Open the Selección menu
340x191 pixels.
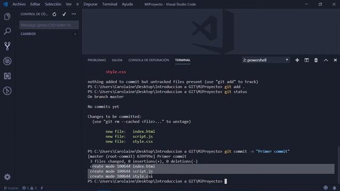click(x=53, y=4)
